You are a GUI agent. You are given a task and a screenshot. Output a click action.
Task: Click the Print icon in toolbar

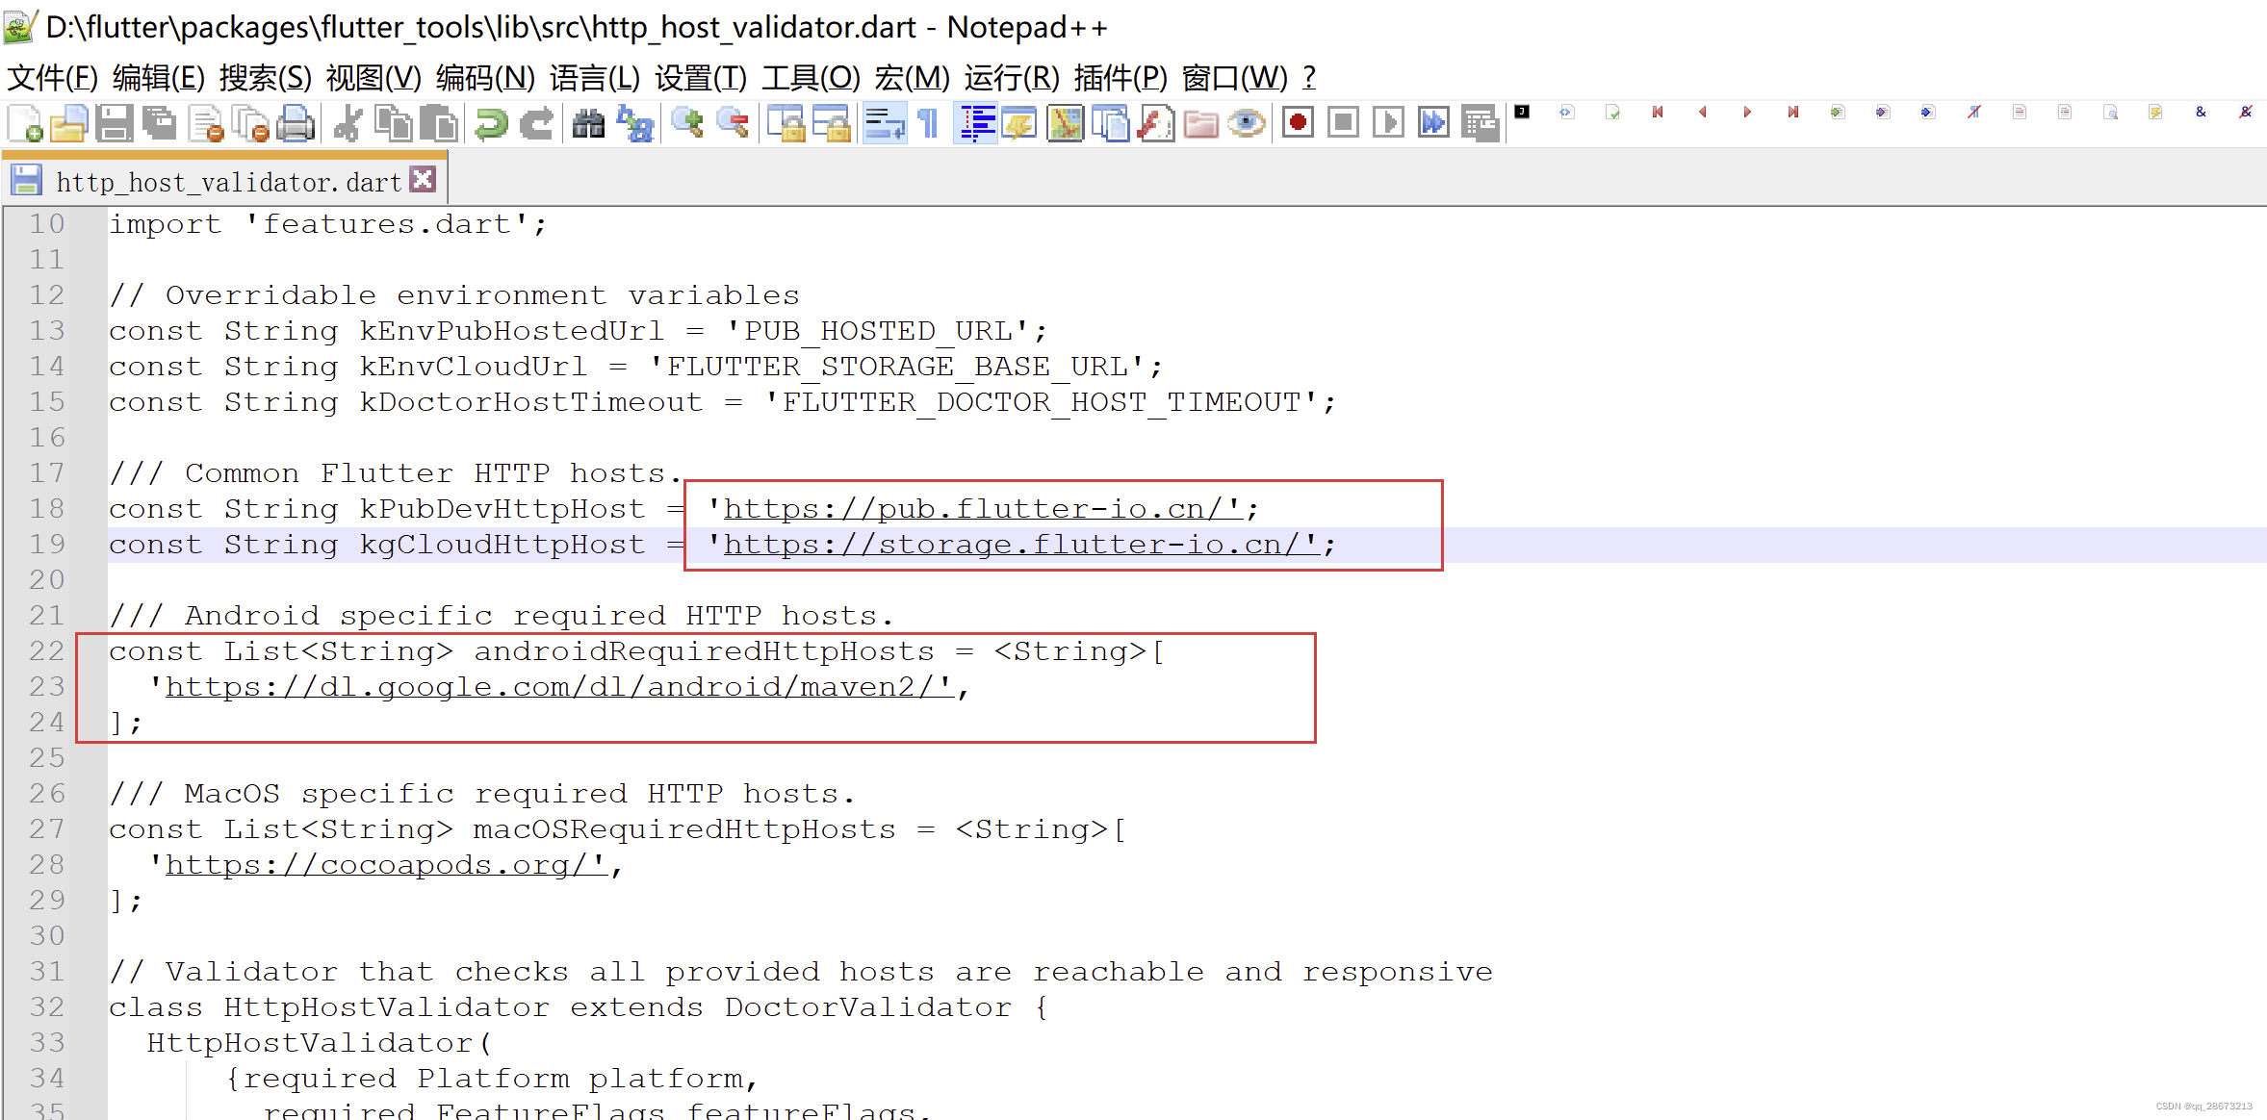pyautogui.click(x=296, y=124)
